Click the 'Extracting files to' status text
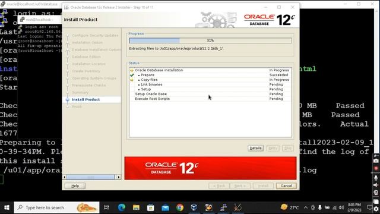The image size is (380, 214). coord(176,49)
